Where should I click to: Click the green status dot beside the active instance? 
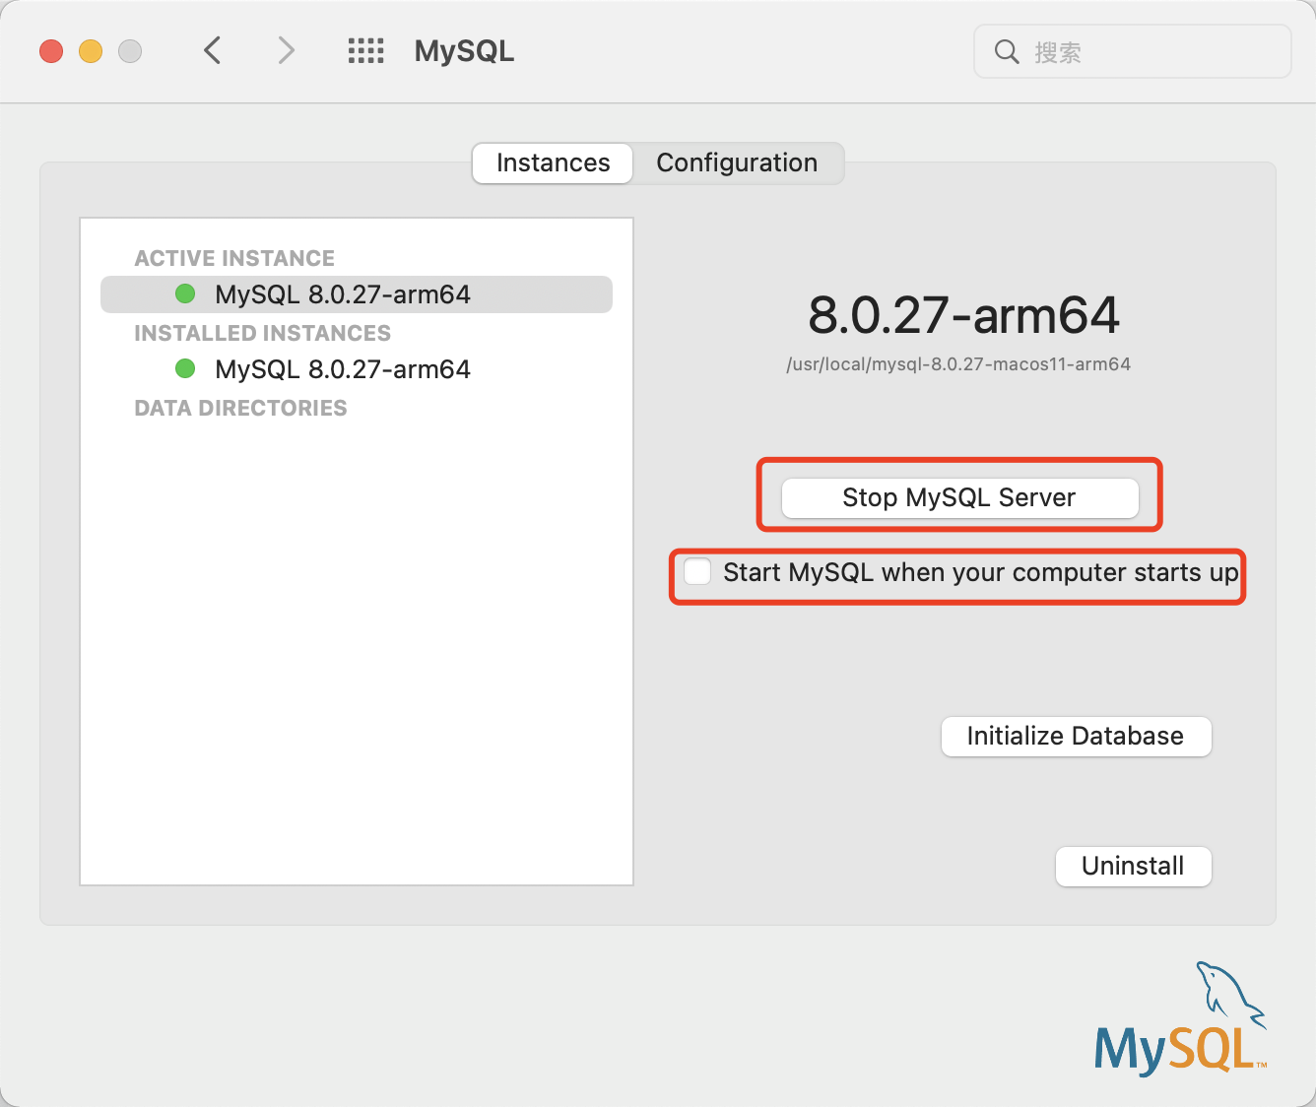[184, 293]
